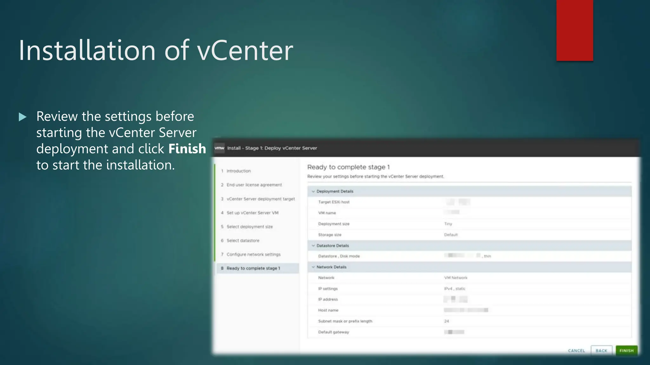Collapse the Datastore Details section

point(313,246)
